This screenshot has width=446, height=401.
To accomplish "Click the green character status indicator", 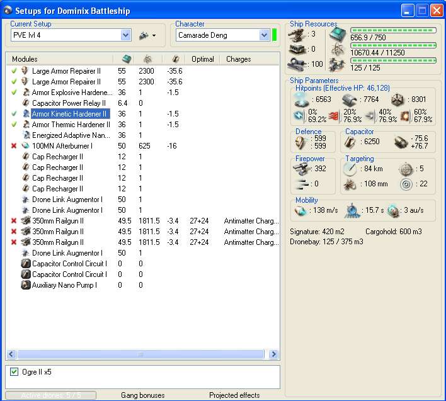I will pos(275,35).
